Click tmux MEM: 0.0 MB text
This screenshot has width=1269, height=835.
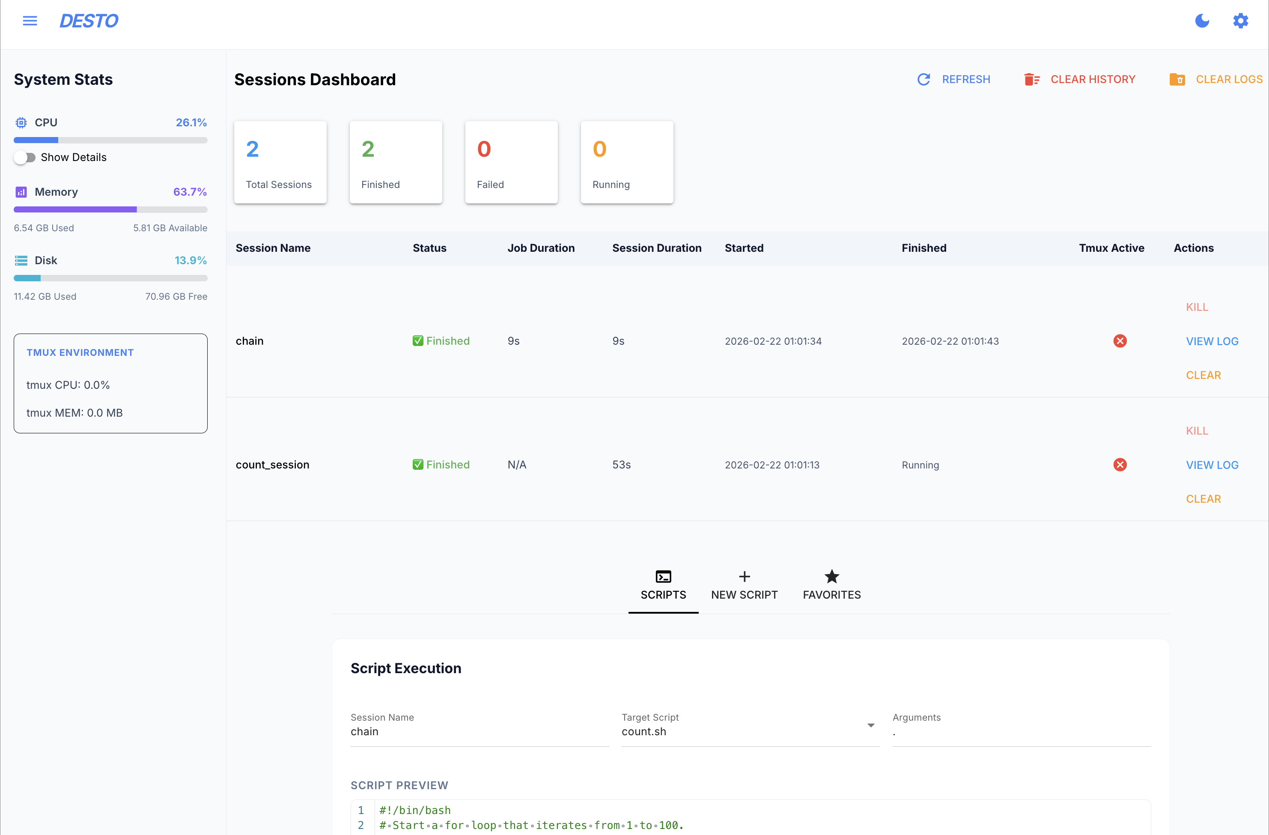pos(74,413)
